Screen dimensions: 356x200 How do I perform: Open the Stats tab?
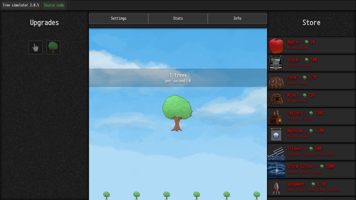click(x=178, y=19)
